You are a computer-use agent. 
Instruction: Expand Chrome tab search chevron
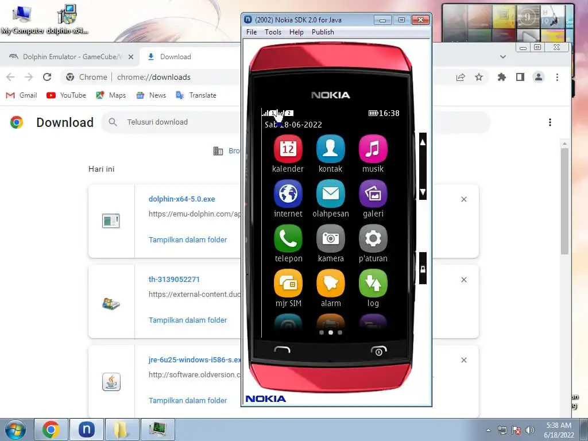[x=503, y=57]
